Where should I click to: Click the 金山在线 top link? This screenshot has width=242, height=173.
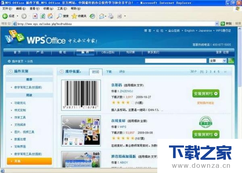(174, 31)
